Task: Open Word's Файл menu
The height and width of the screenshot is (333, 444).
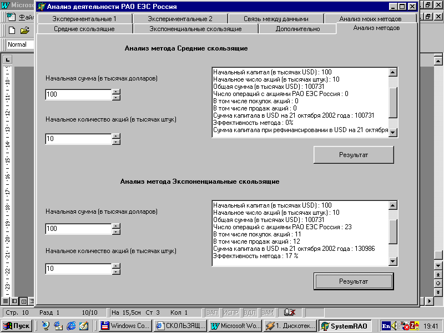Action: click(x=26, y=17)
